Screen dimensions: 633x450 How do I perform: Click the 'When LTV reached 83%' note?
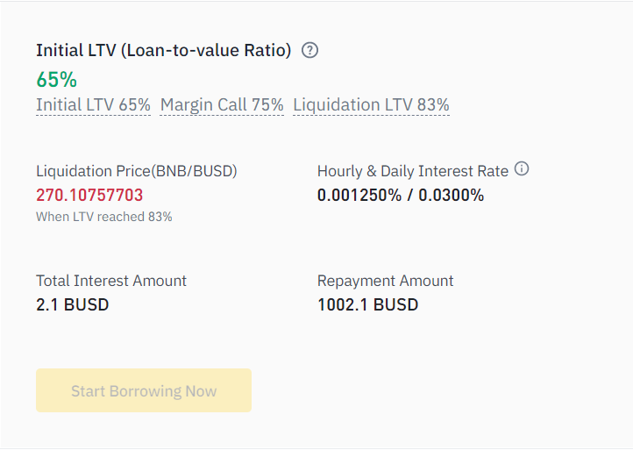(x=103, y=217)
